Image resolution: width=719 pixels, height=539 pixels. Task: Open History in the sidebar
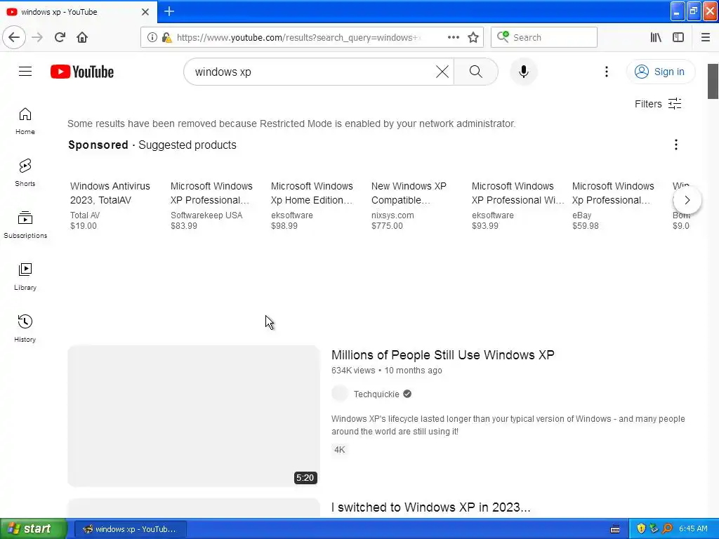pos(25,328)
